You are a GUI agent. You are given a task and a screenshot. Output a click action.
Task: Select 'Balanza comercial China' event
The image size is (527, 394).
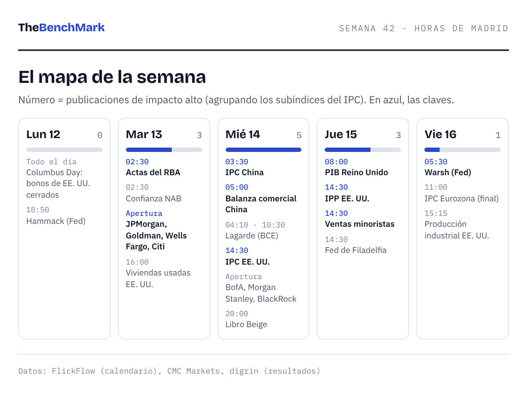pos(261,204)
